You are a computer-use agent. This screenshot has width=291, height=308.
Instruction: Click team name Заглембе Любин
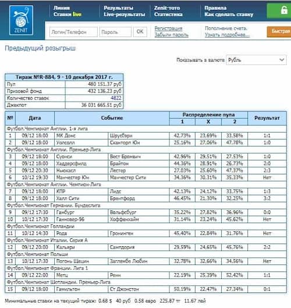click(129, 262)
